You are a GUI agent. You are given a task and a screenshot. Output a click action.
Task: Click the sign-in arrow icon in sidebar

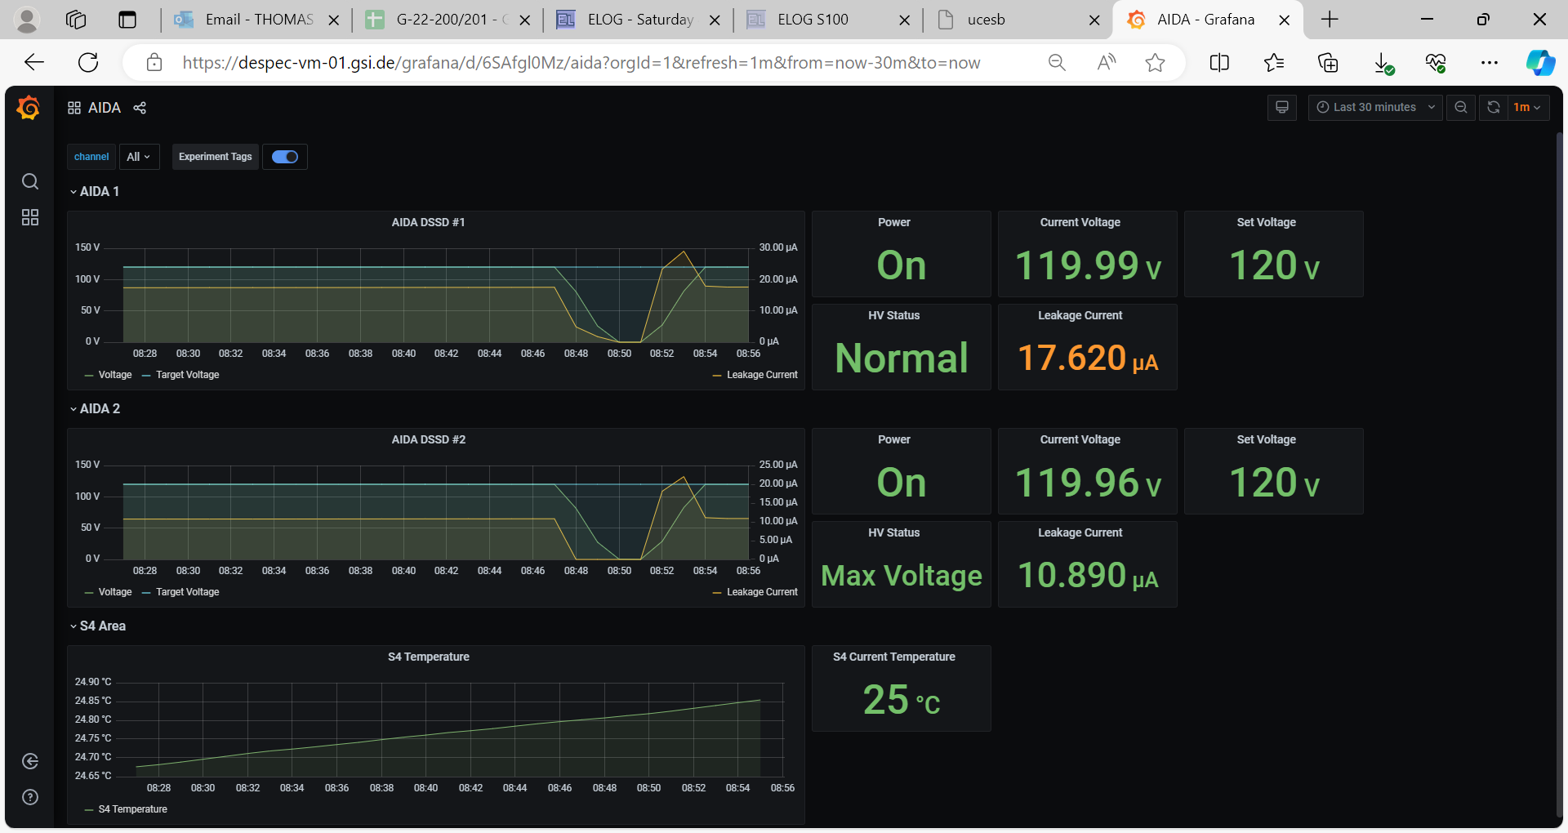30,761
